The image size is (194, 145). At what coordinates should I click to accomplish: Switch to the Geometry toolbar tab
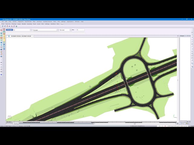(x=29, y=24)
